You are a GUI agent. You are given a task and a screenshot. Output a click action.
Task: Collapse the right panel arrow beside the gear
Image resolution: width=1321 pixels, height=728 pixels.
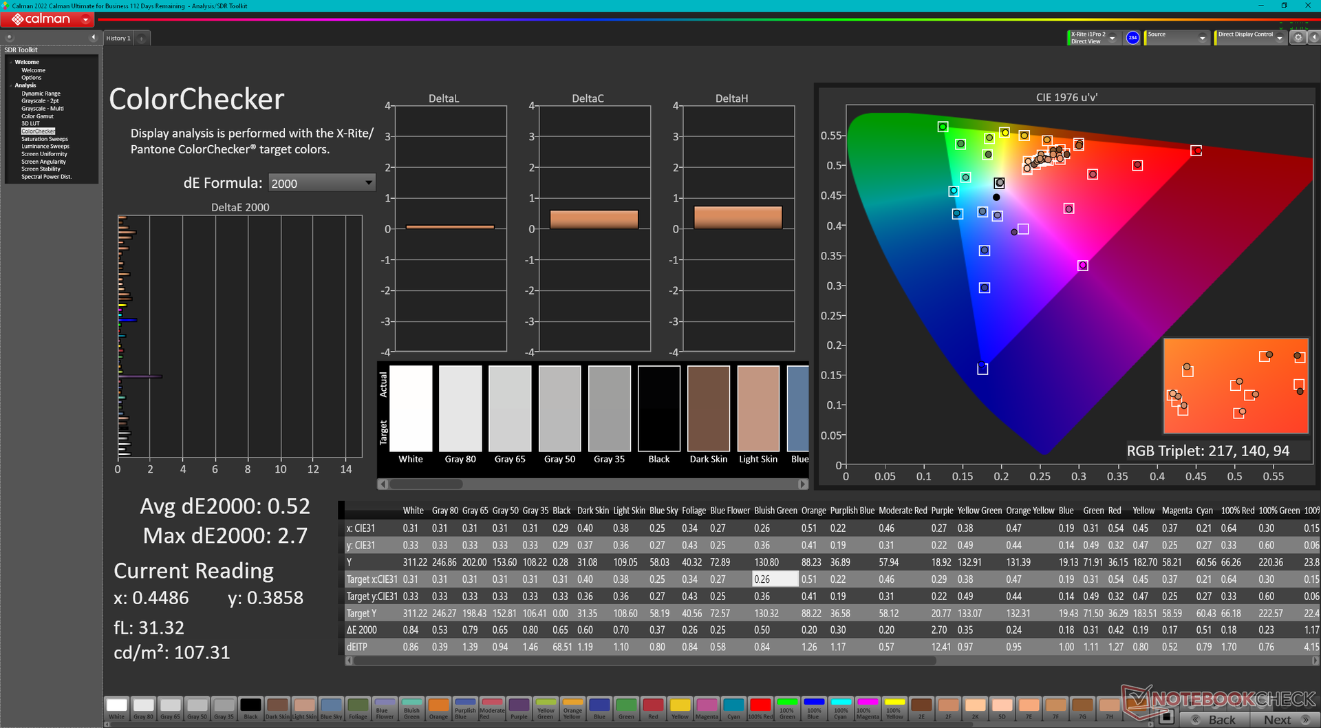[1313, 38]
